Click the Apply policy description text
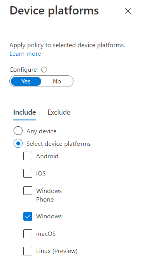The width and height of the screenshot is (145, 262). tap(67, 45)
